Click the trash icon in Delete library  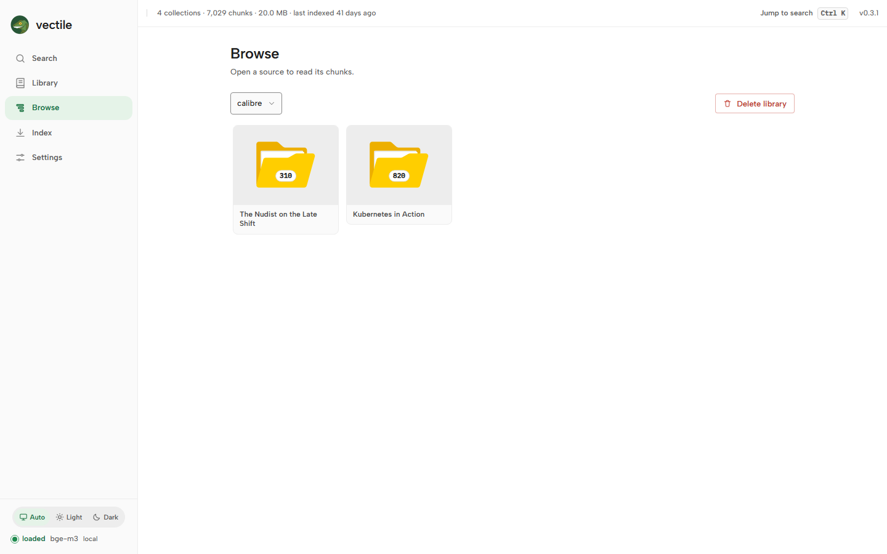point(727,103)
